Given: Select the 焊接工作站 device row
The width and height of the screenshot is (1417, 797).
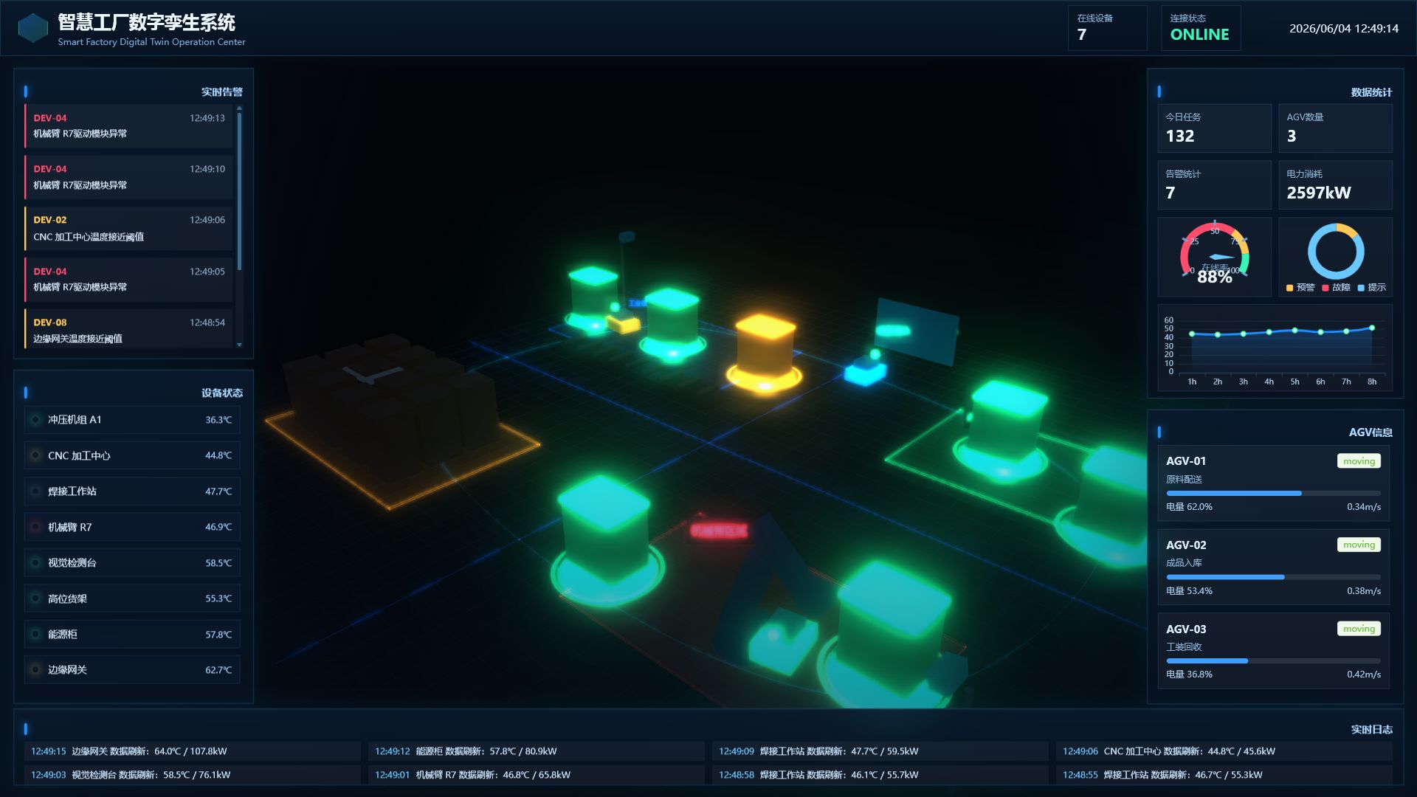Looking at the screenshot, I should pyautogui.click(x=132, y=491).
